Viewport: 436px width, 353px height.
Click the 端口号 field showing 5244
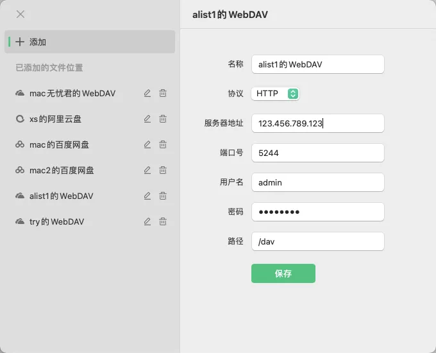(317, 153)
